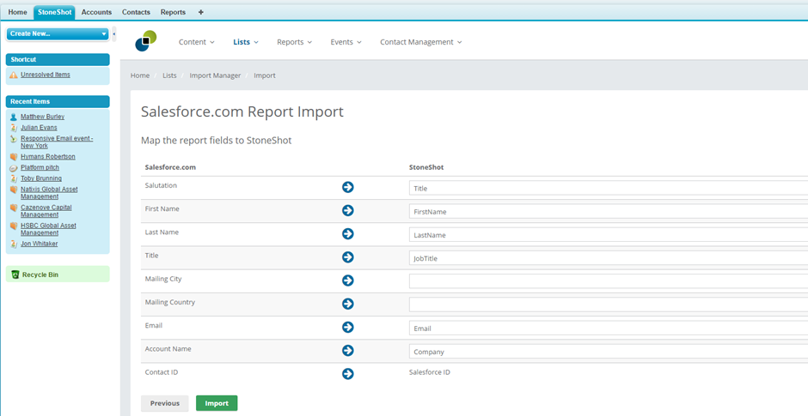
Task: Click the Previous button
Action: coord(165,404)
